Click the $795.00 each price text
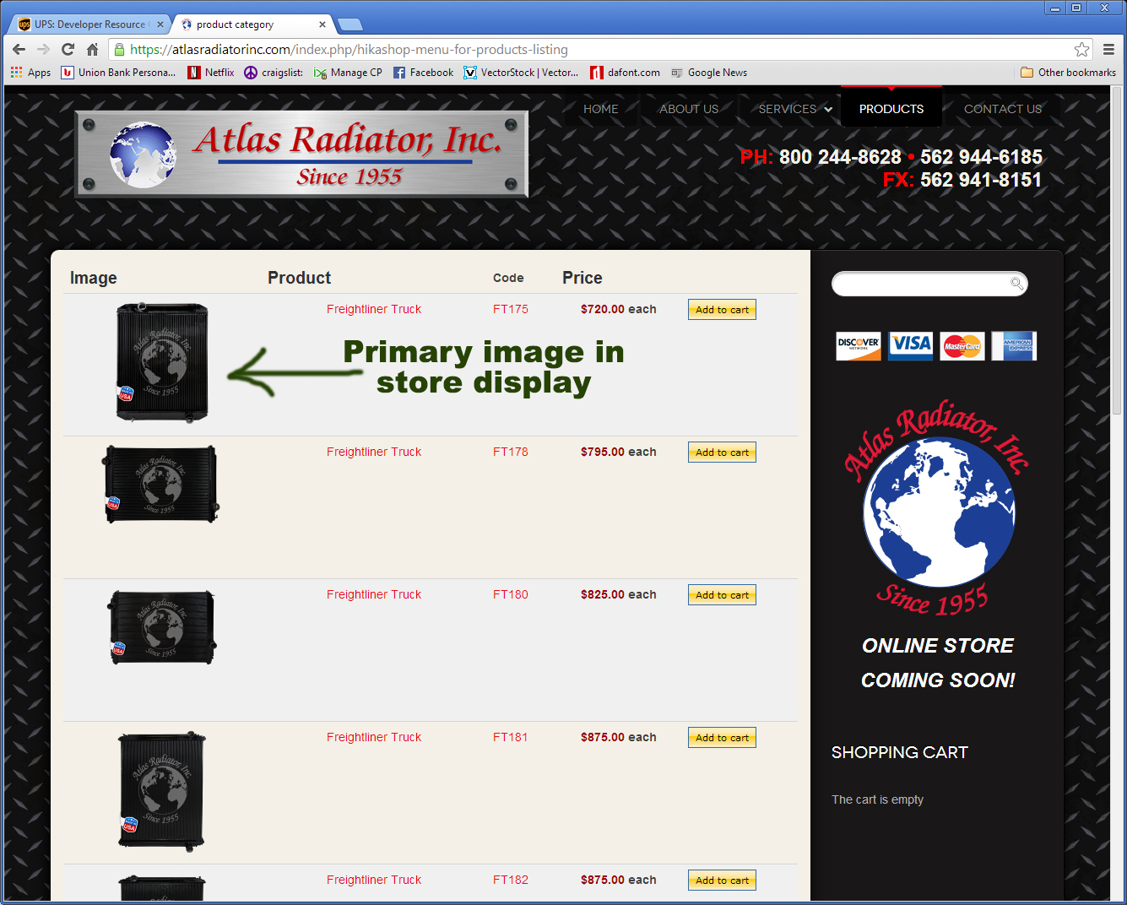 tap(619, 452)
